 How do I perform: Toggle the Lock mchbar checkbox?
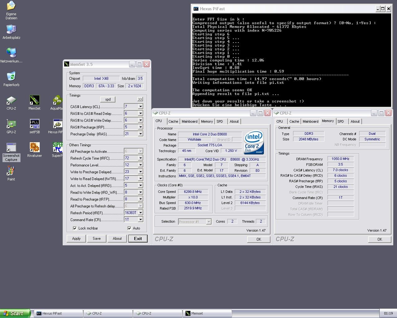75,228
